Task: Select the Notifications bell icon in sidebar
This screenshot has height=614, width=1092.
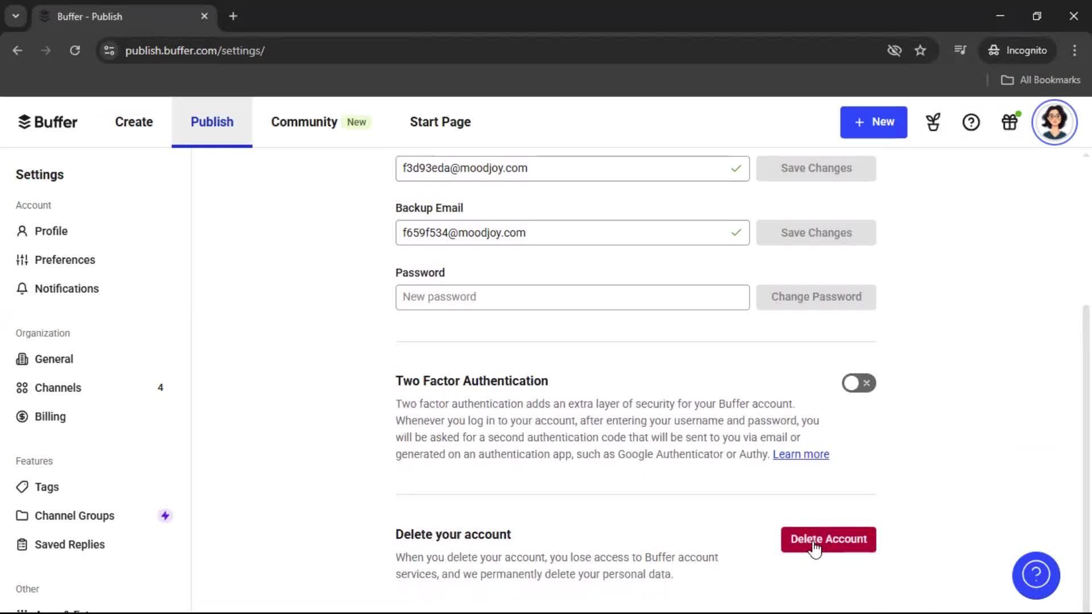Action: pyautogui.click(x=22, y=289)
